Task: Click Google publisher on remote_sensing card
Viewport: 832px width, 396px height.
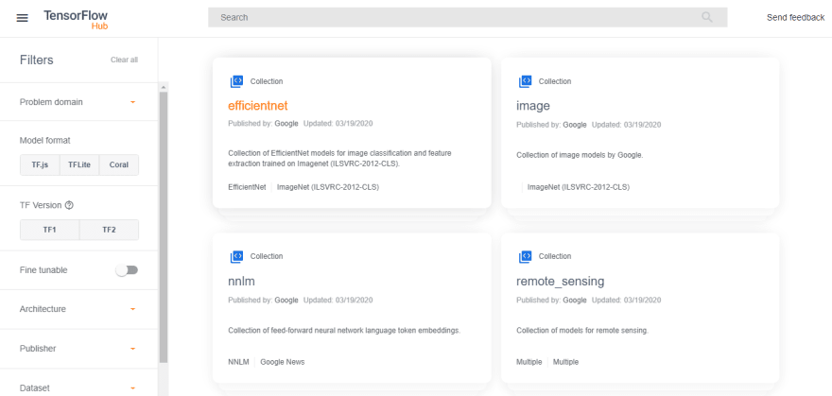Action: 575,300
